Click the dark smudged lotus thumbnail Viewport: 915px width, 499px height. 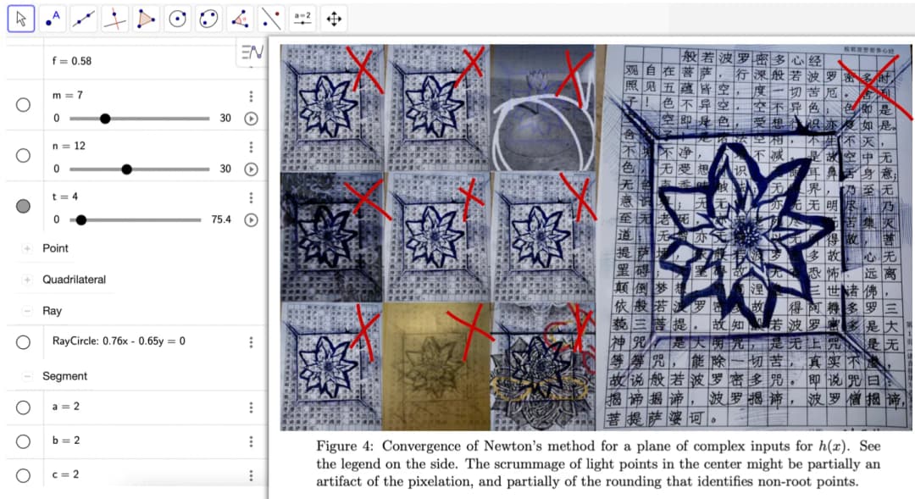[331, 236]
